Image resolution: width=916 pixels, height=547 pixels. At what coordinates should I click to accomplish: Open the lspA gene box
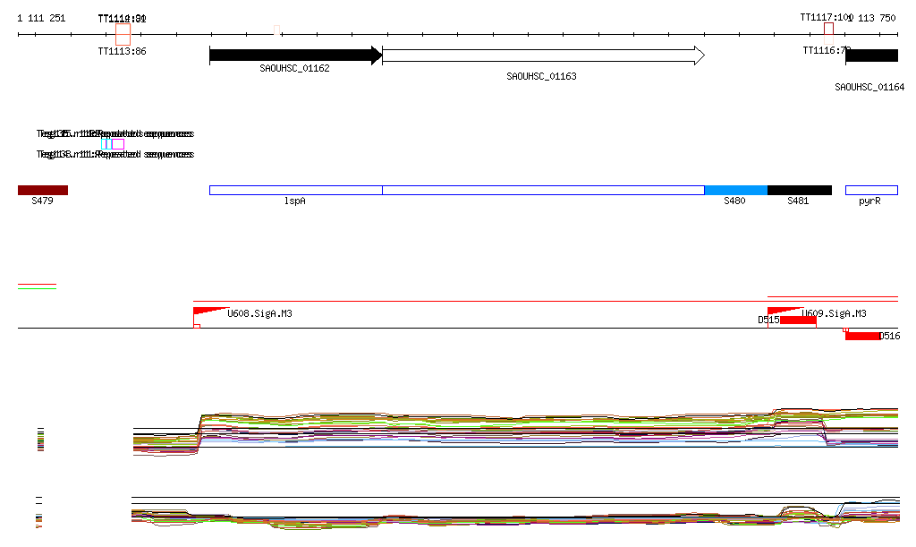[x=295, y=190]
